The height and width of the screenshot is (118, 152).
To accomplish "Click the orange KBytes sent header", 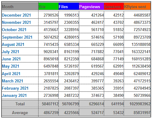I will pos(137,6).
